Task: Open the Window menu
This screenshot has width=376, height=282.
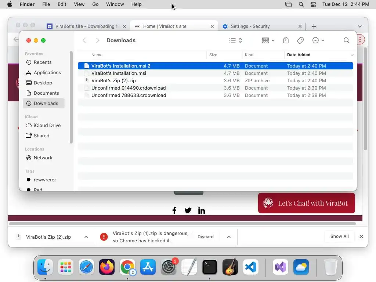Action: (115, 4)
